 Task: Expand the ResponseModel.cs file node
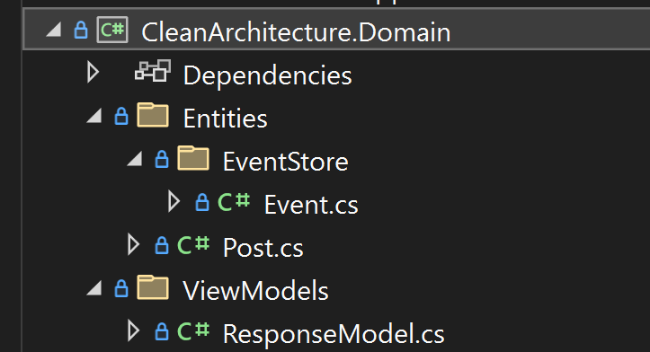[x=133, y=330]
